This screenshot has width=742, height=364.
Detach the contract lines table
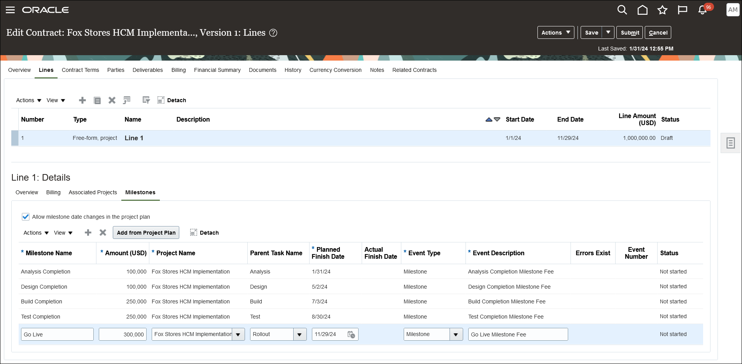[171, 100]
